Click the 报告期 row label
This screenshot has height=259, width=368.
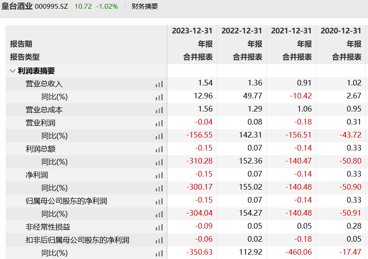pyautogui.click(x=21, y=44)
